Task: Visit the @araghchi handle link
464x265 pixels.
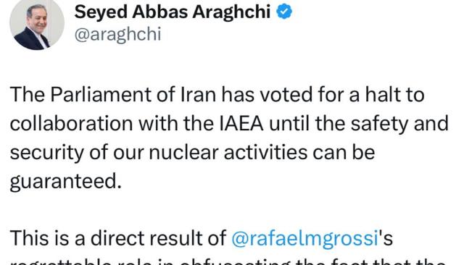Action: point(117,35)
